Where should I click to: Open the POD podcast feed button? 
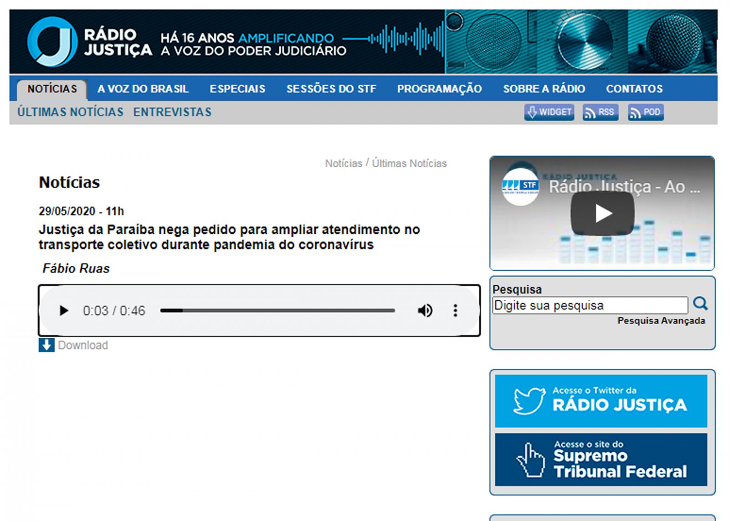coord(646,112)
